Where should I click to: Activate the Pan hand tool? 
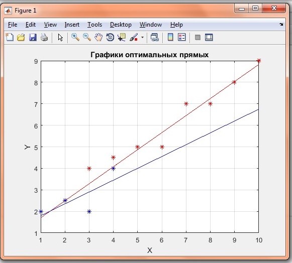coord(99,37)
